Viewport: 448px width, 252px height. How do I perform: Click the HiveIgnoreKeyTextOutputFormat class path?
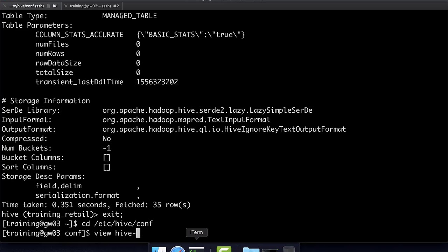(224, 129)
